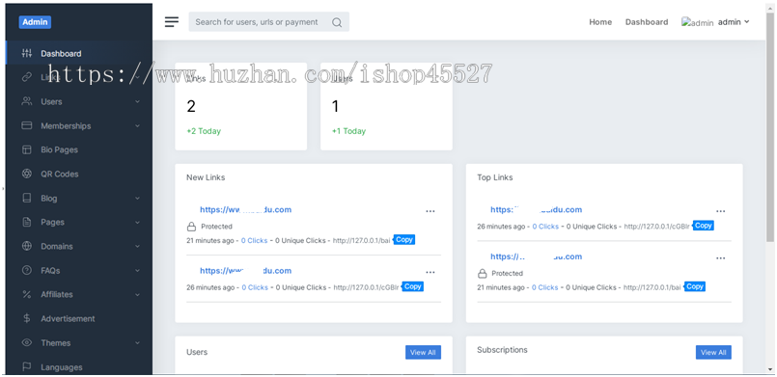Click the Bio Pages layout icon
Viewport: 777px width, 377px height.
coord(27,149)
